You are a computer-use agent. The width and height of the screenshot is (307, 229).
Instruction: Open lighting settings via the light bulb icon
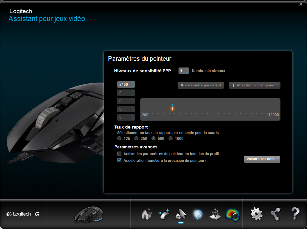198,215
